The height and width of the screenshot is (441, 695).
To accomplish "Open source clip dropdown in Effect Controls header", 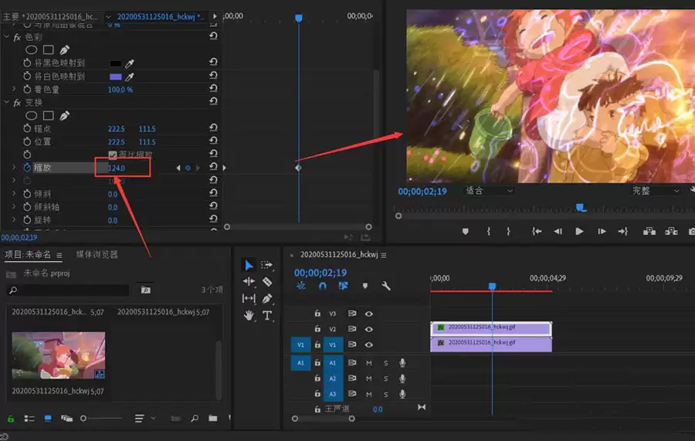I will coord(108,17).
